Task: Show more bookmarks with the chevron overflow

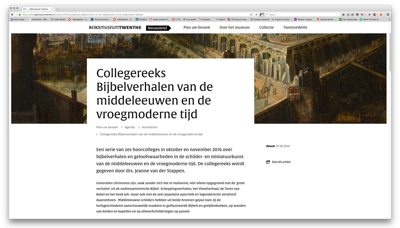Action: click(389, 19)
